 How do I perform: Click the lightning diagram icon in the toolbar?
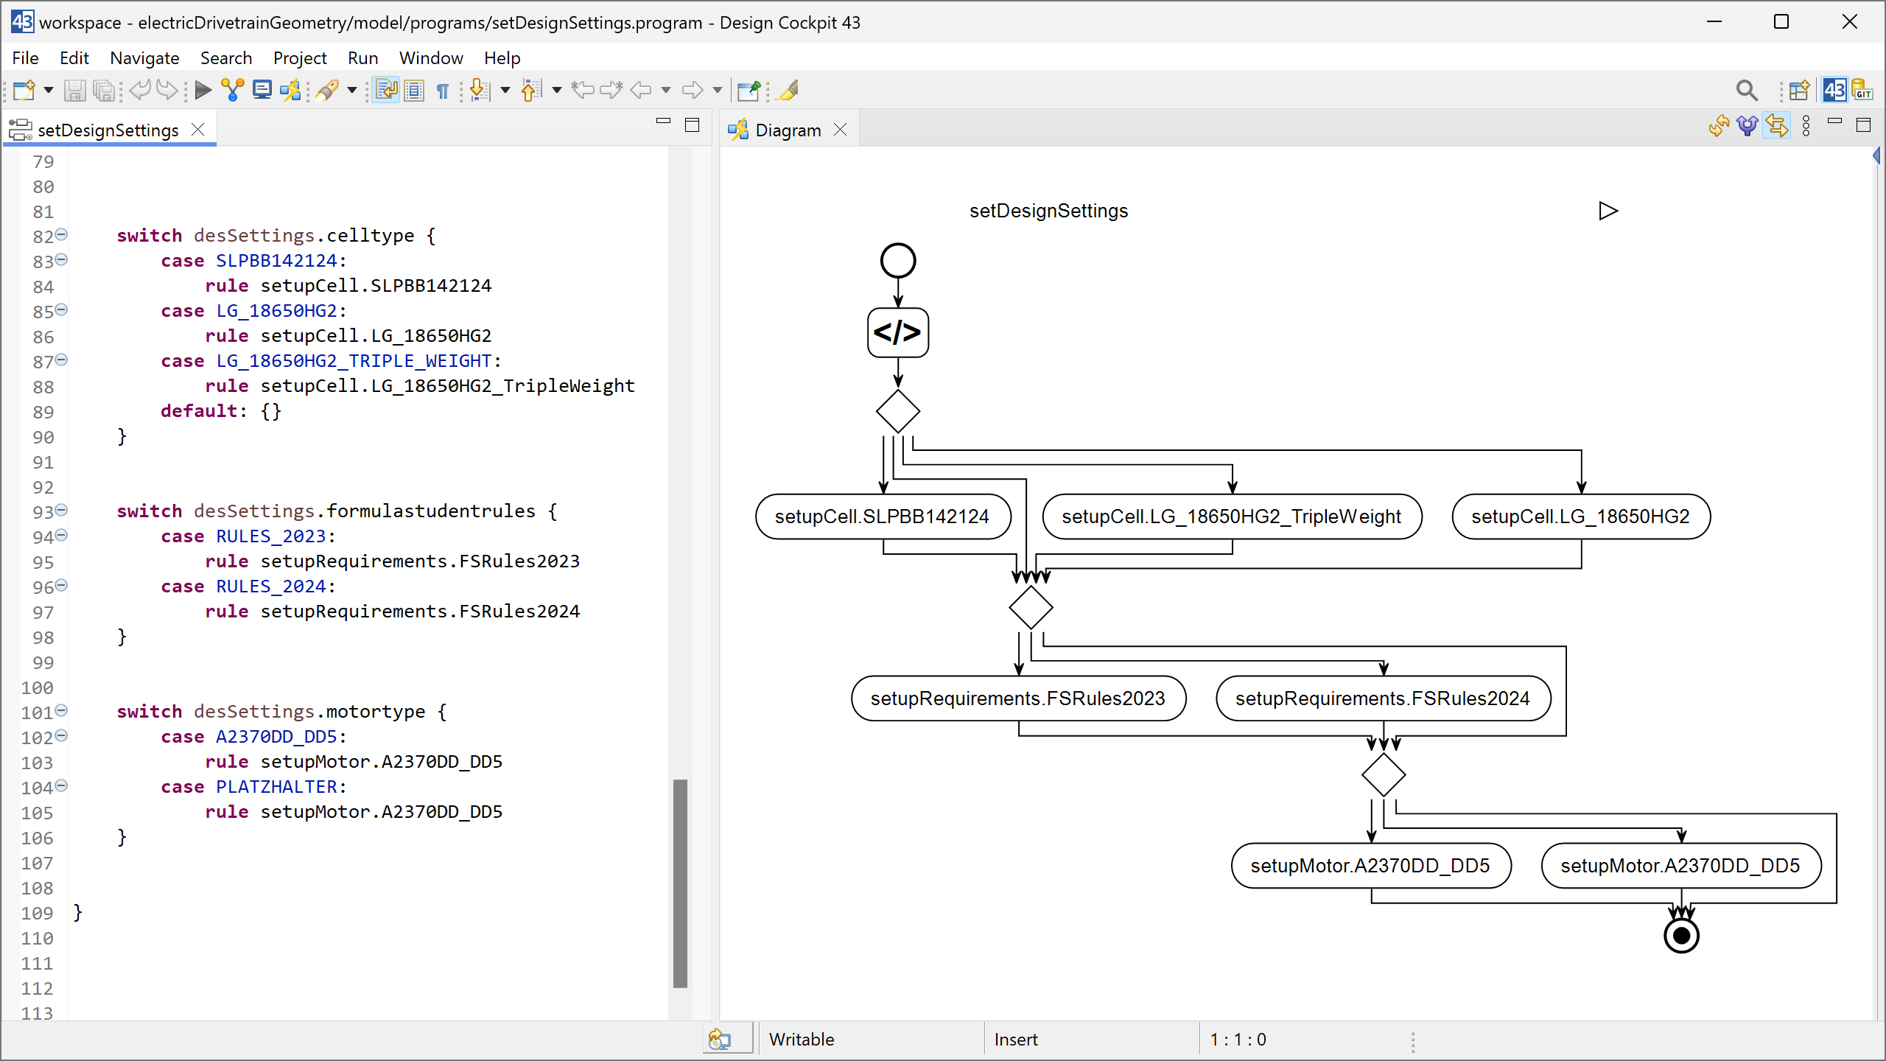click(290, 90)
